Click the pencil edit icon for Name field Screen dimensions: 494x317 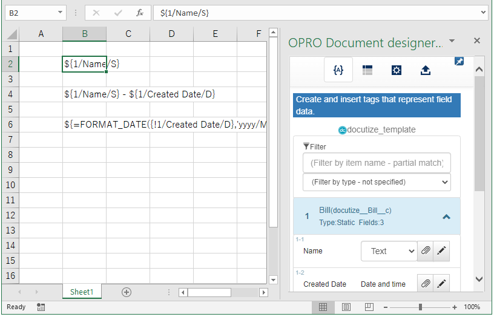pyautogui.click(x=442, y=251)
